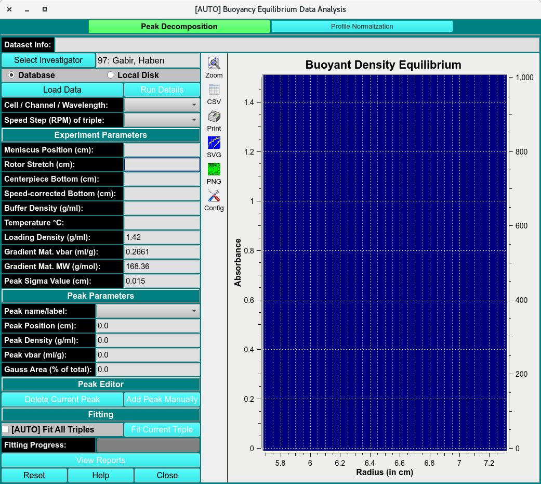The height and width of the screenshot is (484, 541).
Task: Expand the Speed Step (RPM) dropdown
Action: point(162,120)
